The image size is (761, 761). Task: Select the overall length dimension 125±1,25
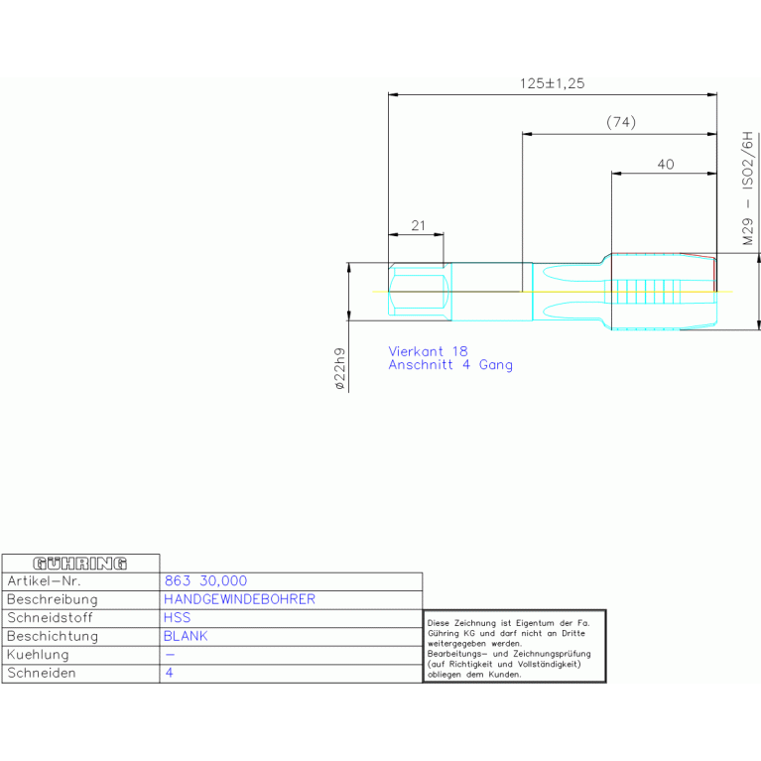click(553, 83)
